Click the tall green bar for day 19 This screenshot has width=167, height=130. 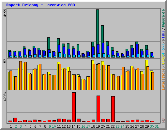point(98,27)
